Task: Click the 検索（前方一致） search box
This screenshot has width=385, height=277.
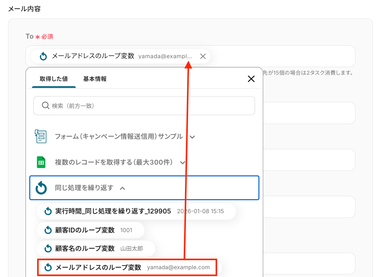Action: (144, 106)
